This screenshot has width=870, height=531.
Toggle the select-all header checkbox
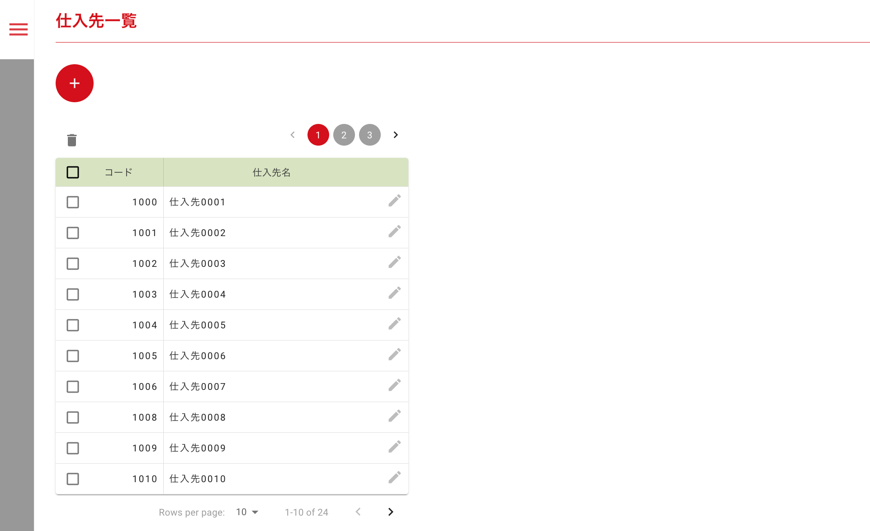73,172
